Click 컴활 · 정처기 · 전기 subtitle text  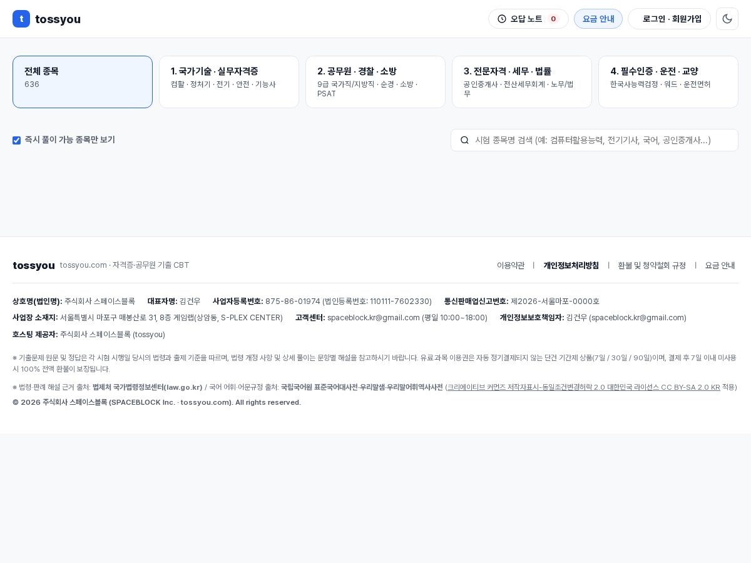(223, 84)
